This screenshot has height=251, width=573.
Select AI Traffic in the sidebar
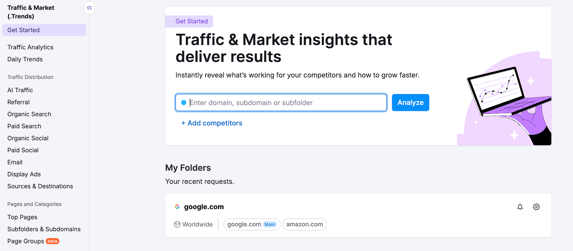click(20, 90)
